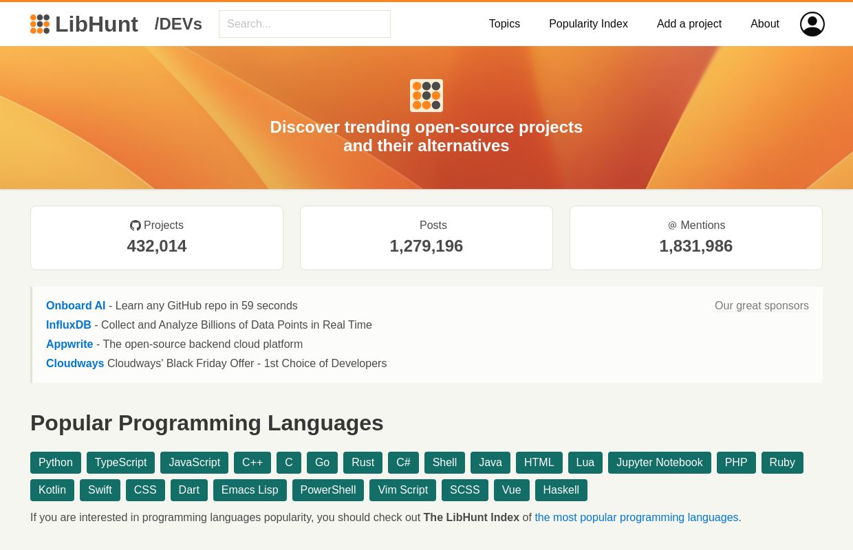The height and width of the screenshot is (550, 853).
Task: Select the Vue language tag
Action: coord(512,490)
